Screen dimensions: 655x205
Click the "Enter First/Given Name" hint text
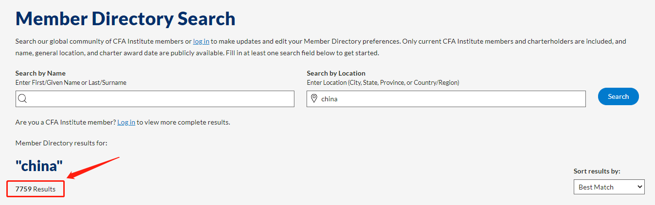[71, 83]
